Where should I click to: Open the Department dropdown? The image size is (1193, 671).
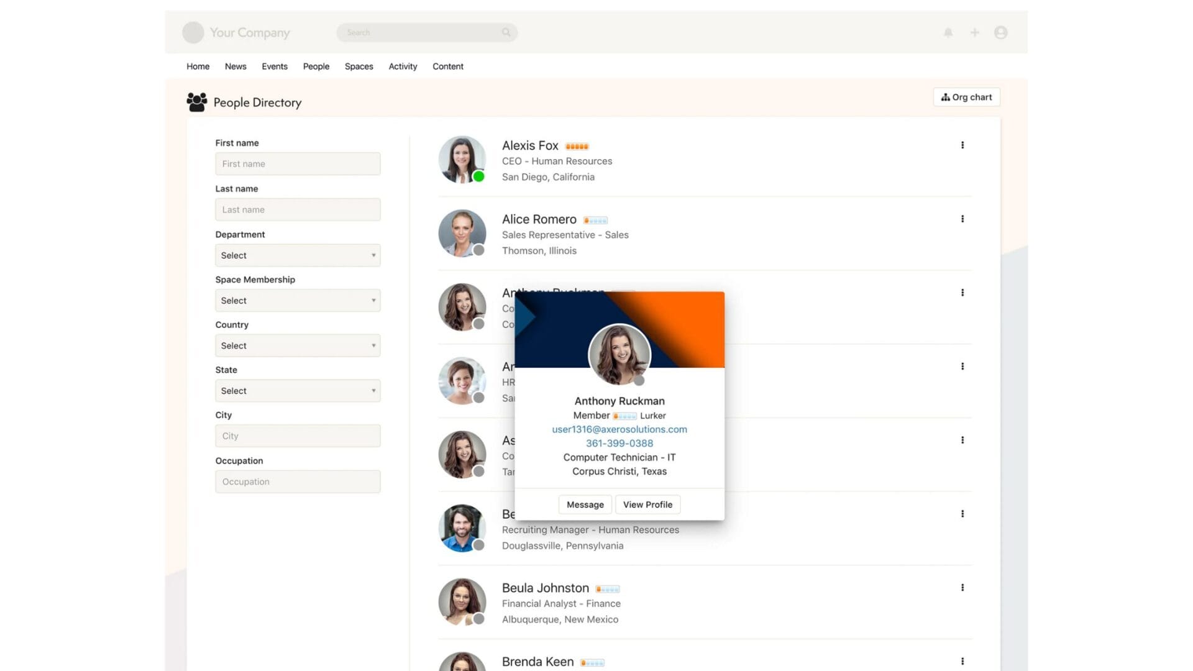pos(297,255)
